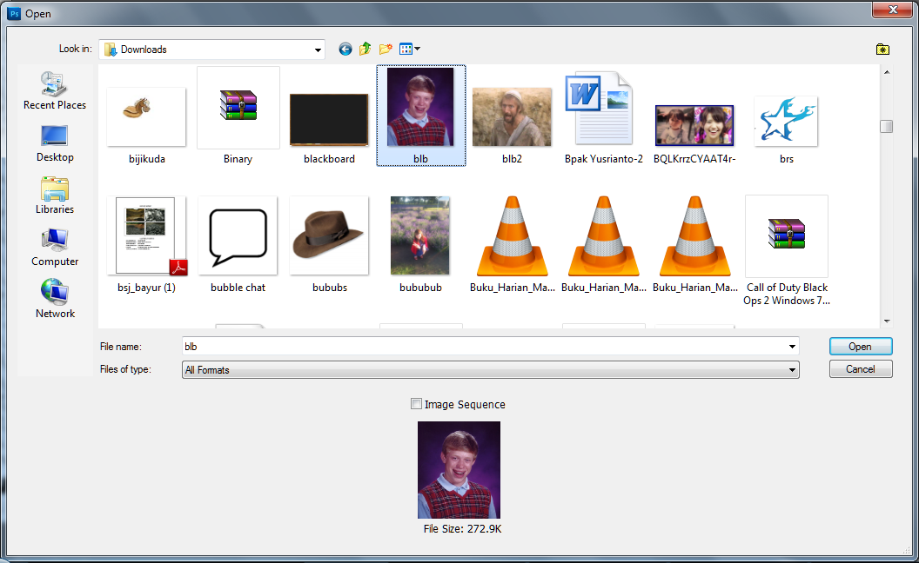Open Network in sidebar
This screenshot has height=563, width=919.
[55, 299]
